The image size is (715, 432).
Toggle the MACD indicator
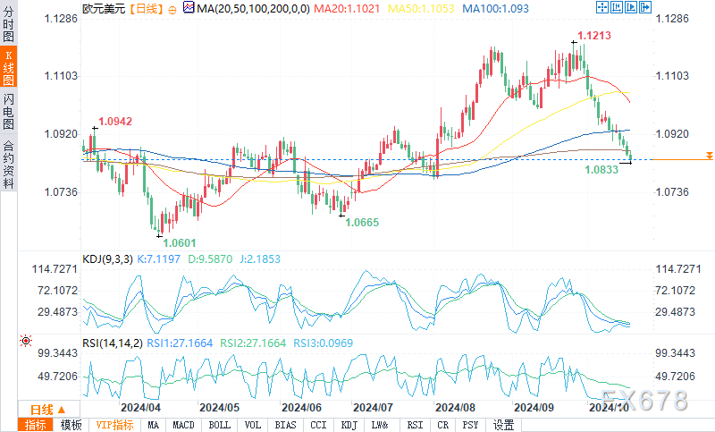click(184, 425)
